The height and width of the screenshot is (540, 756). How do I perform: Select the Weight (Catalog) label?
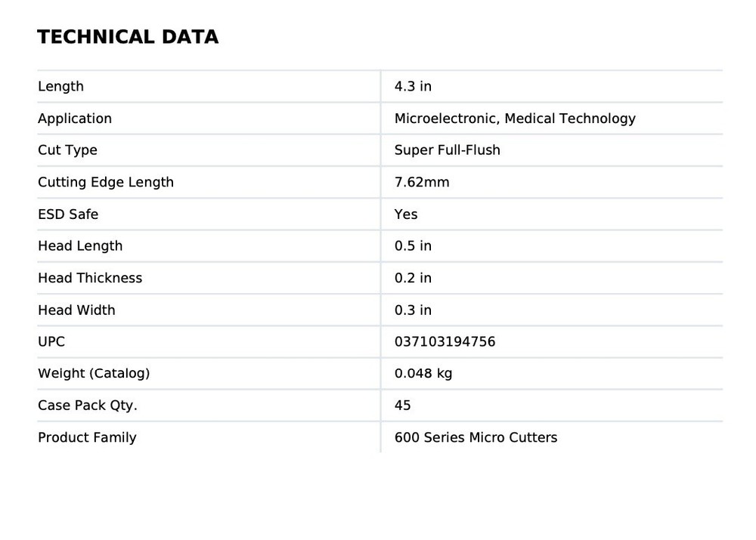coord(94,374)
